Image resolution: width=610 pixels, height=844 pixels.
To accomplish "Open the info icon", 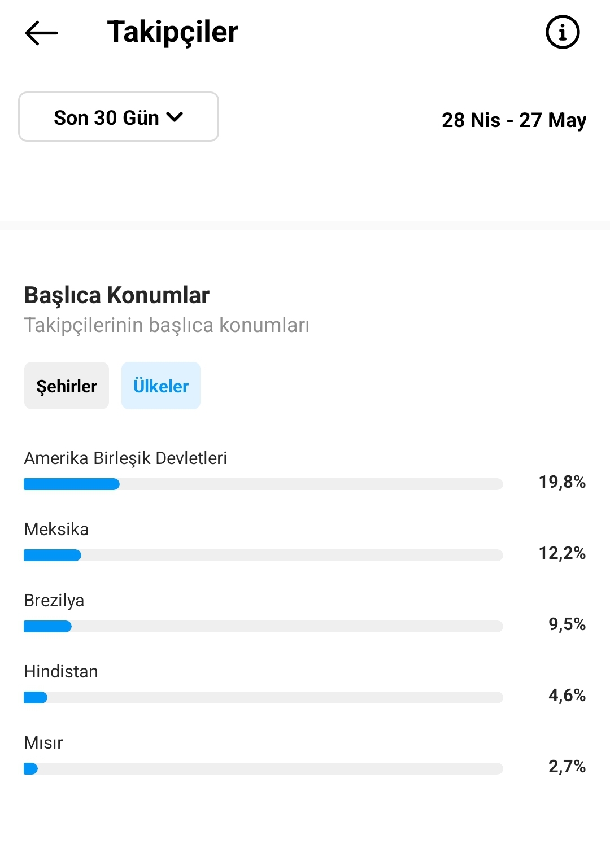I will (x=563, y=32).
